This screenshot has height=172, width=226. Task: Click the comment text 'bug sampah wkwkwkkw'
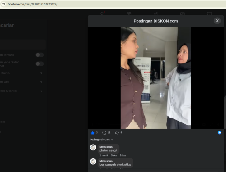[115, 165]
